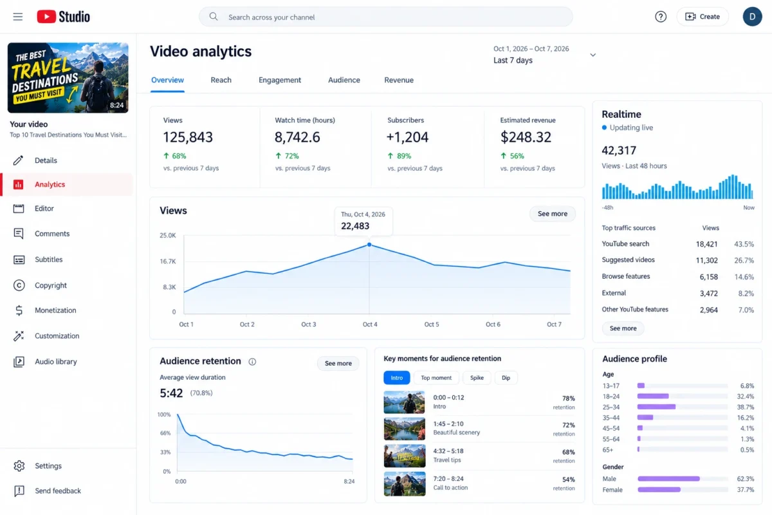772x515 pixels.
Task: Click the Details pencil icon
Action: pos(19,160)
